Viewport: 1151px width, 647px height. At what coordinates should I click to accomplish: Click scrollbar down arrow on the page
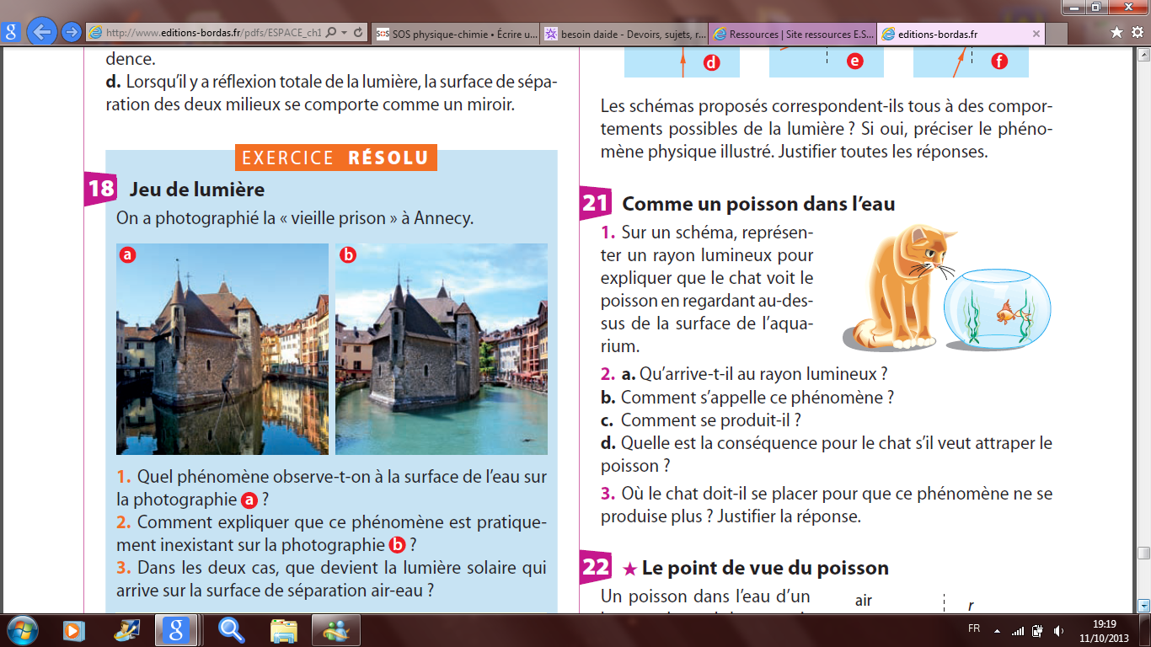click(1143, 605)
